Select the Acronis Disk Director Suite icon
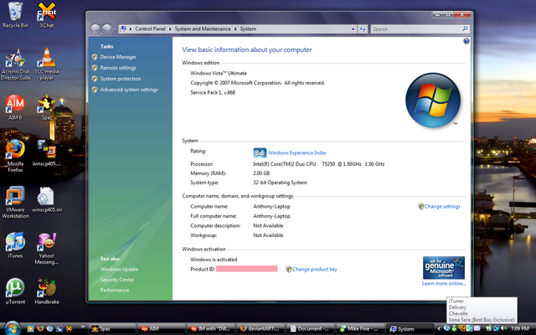This screenshot has width=536, height=335. pyautogui.click(x=15, y=64)
